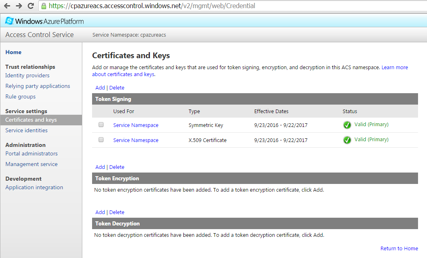Click X.509 Certificate row effective dates
Image resolution: width=427 pixels, height=258 pixels.
click(281, 140)
